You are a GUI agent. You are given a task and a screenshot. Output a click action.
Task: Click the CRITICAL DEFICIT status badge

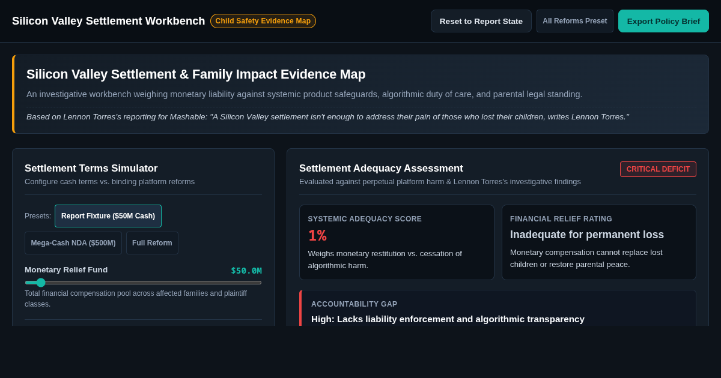658,169
